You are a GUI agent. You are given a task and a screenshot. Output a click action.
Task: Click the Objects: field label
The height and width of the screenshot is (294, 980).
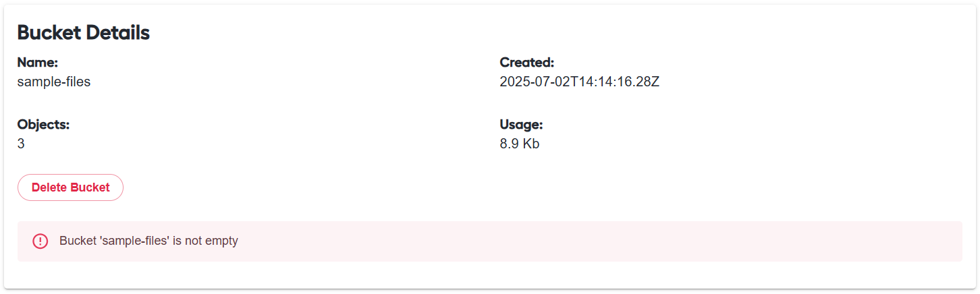(44, 125)
